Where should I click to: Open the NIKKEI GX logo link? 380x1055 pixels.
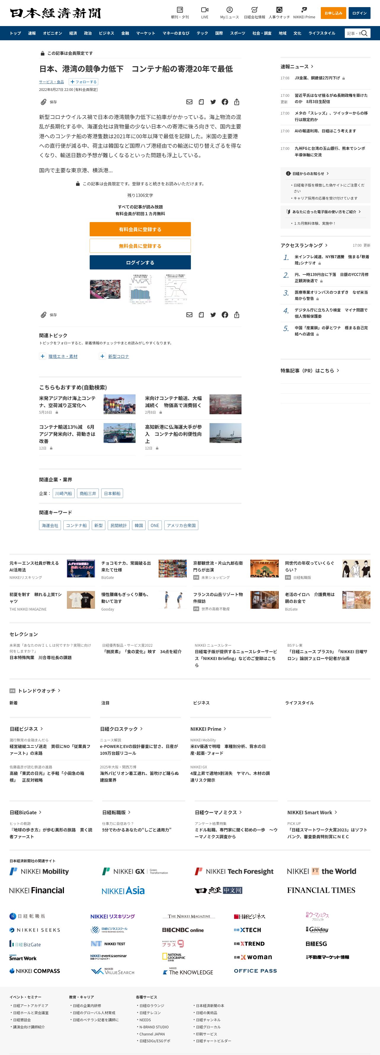click(x=135, y=871)
